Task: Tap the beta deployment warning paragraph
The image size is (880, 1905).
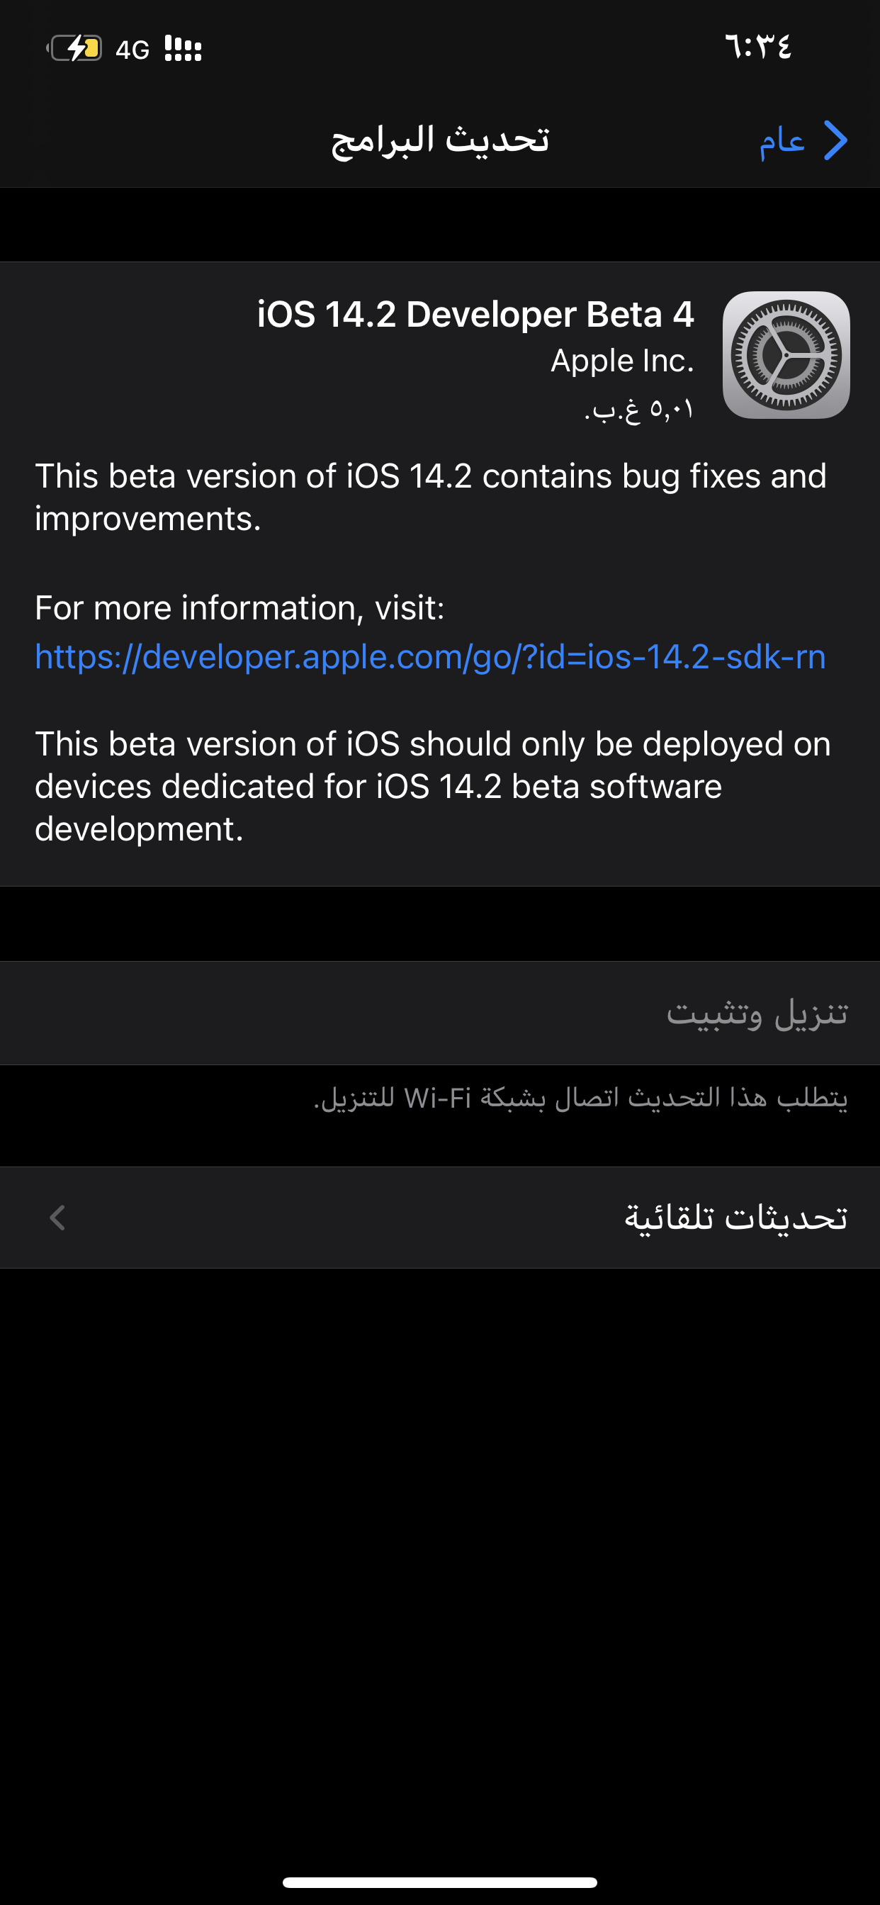Action: click(434, 786)
